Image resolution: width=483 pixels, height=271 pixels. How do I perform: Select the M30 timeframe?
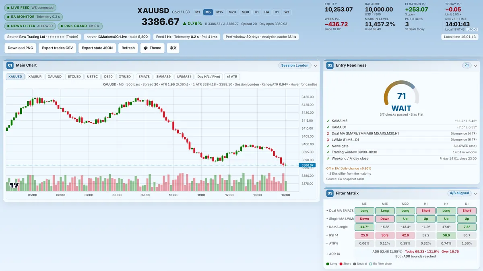tap(245, 12)
